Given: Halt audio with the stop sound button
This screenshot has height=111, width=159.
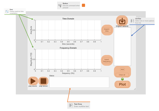Looking at the screenshot, I should point(43,81).
